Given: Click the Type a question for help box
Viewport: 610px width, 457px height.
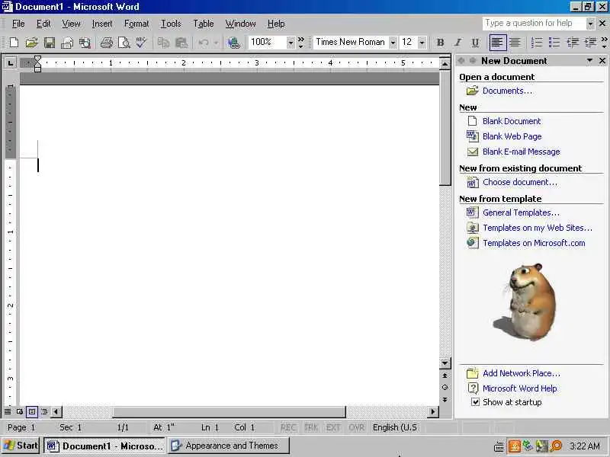Looking at the screenshot, I should [x=534, y=24].
